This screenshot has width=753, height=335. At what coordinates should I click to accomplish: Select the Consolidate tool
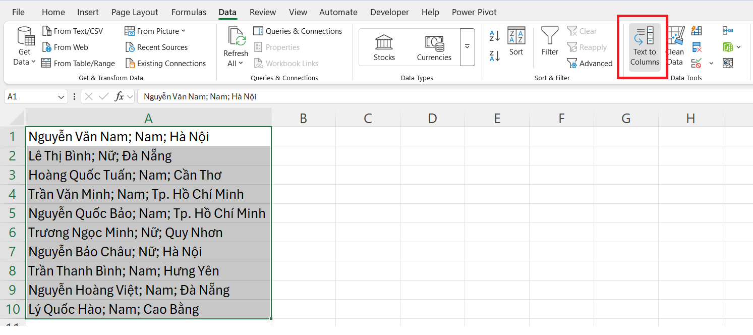click(x=728, y=30)
